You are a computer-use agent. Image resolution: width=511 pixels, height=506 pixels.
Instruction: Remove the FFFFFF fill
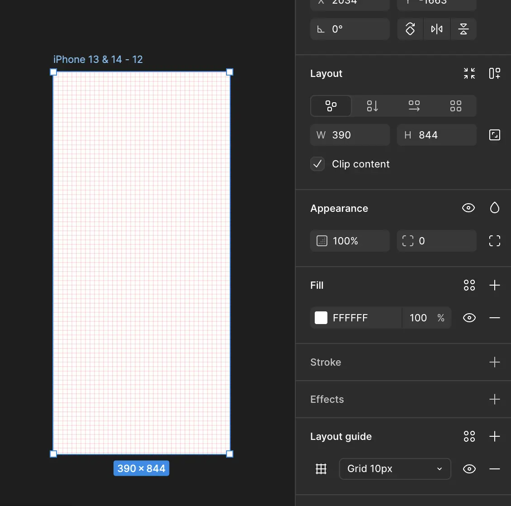tap(495, 318)
